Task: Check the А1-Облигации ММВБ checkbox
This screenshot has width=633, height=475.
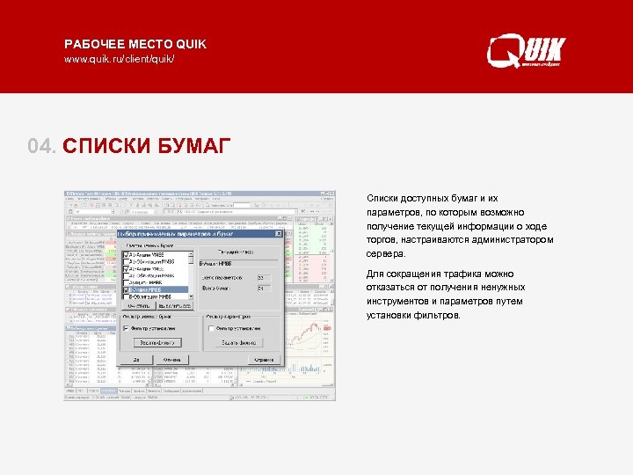Action: point(126,262)
